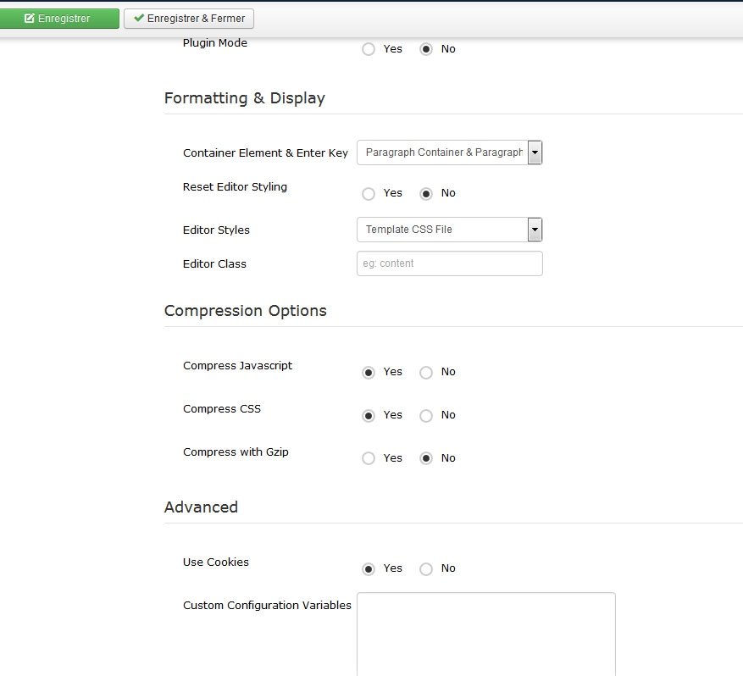This screenshot has width=743, height=676.
Task: Set Use Cookies to No
Action: 426,569
